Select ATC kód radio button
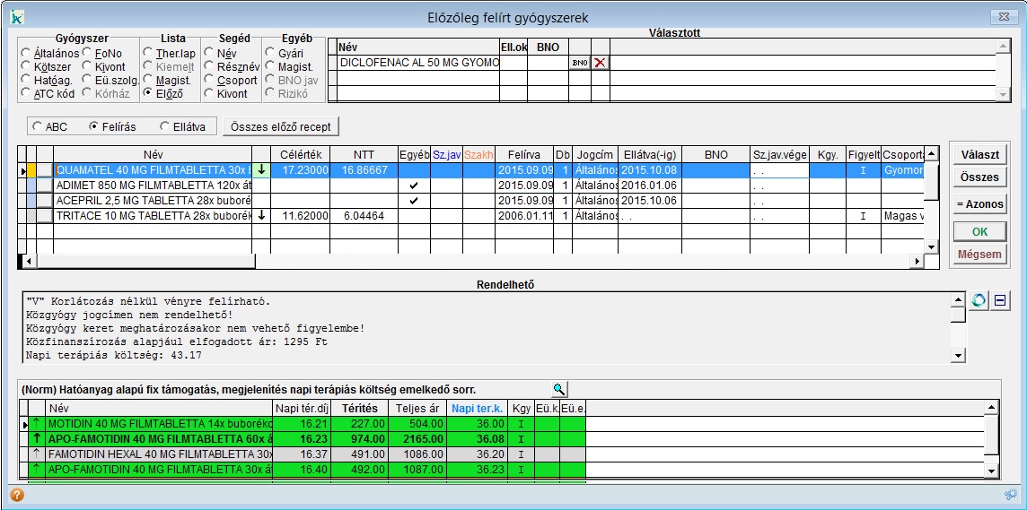1027x510 pixels. pos(25,93)
